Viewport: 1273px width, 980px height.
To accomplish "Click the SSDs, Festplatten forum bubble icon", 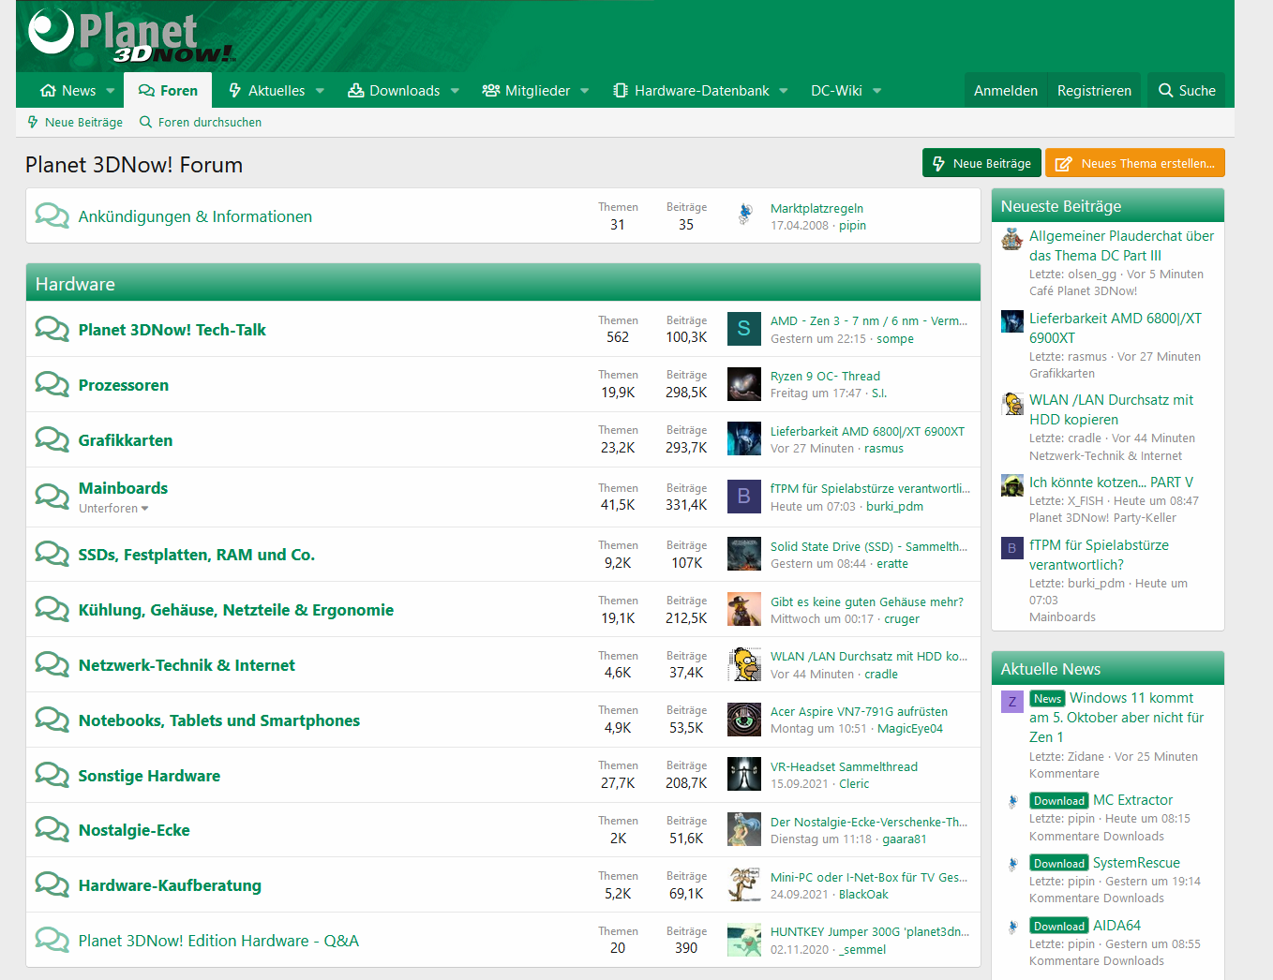I will (52, 554).
